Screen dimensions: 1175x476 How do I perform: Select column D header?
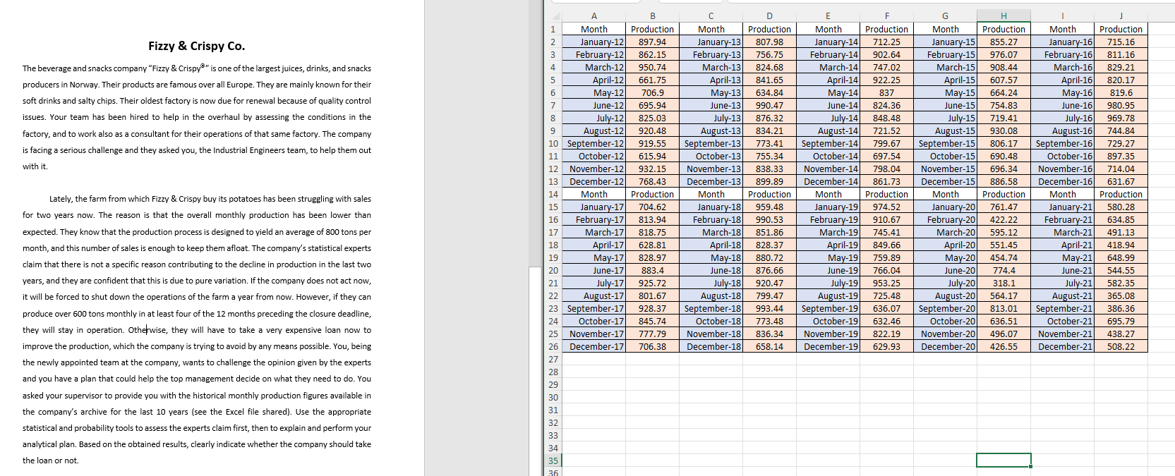769,16
